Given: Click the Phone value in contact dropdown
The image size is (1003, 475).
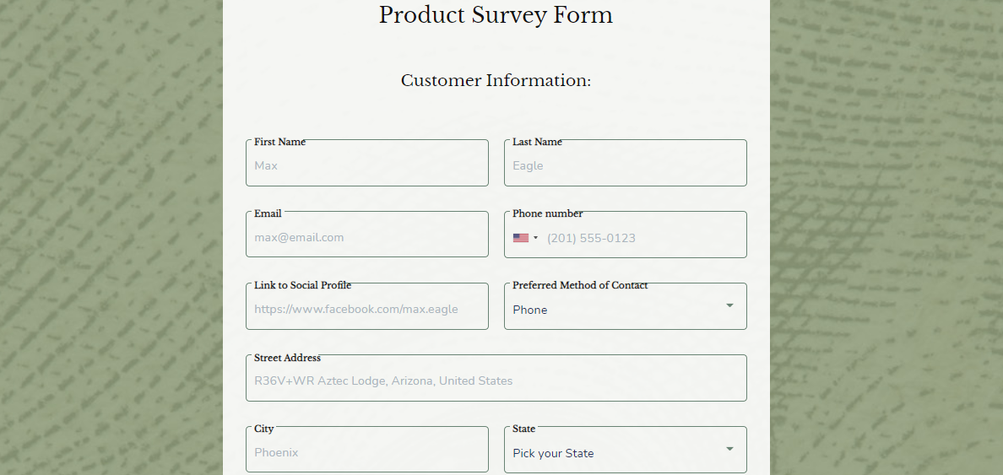Looking at the screenshot, I should click(x=529, y=310).
